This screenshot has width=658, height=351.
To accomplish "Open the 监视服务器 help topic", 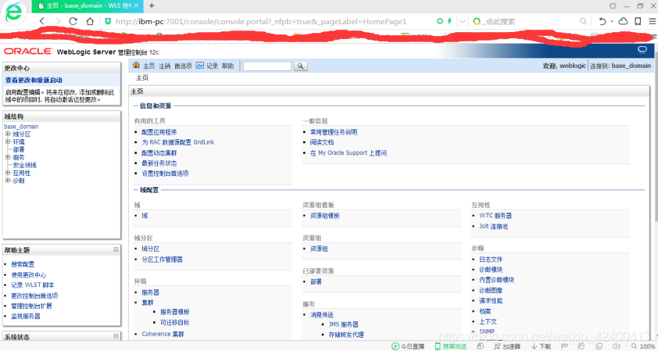I will pos(26,316).
